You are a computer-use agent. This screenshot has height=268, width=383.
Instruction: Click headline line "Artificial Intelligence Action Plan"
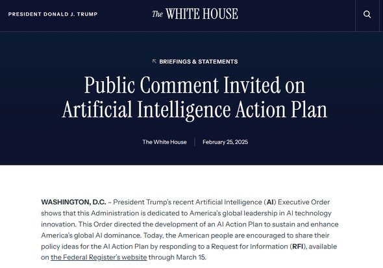click(x=195, y=110)
